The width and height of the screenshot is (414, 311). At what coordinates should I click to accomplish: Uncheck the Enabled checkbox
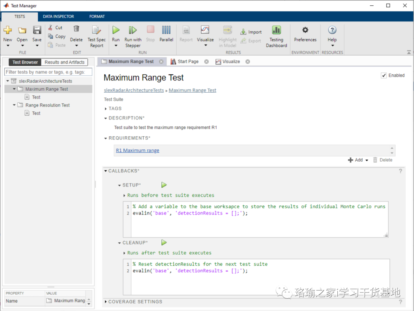(x=384, y=75)
